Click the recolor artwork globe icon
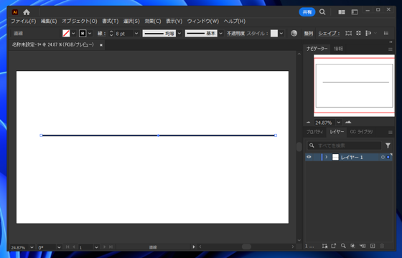Image resolution: width=402 pixels, height=258 pixels. coord(294,33)
